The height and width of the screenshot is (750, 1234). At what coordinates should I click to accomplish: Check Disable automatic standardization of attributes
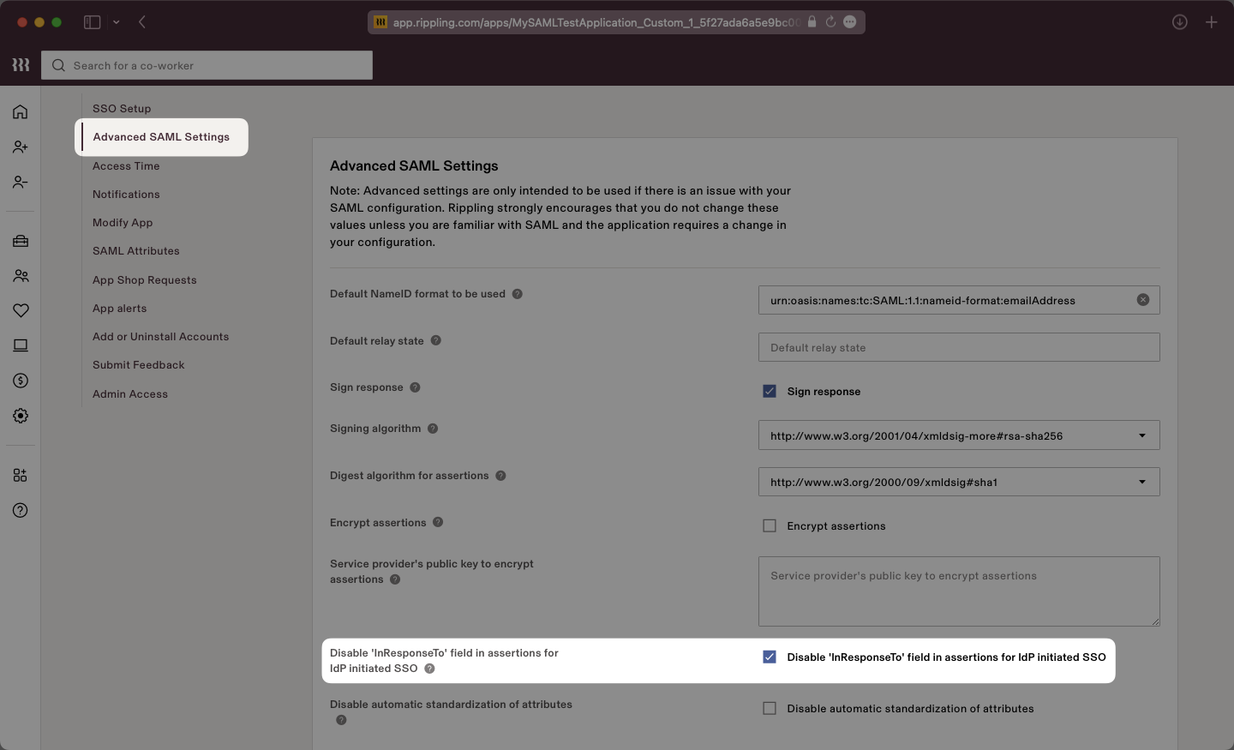(x=769, y=708)
